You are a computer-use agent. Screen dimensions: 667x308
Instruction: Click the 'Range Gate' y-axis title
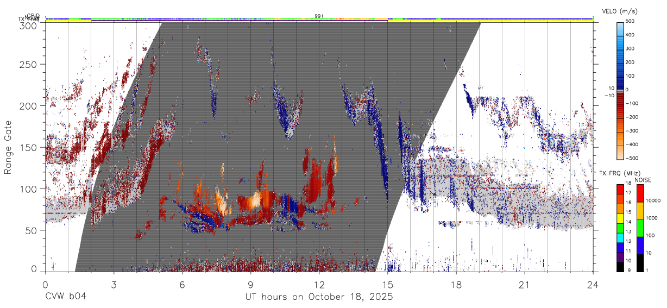[8, 147]
